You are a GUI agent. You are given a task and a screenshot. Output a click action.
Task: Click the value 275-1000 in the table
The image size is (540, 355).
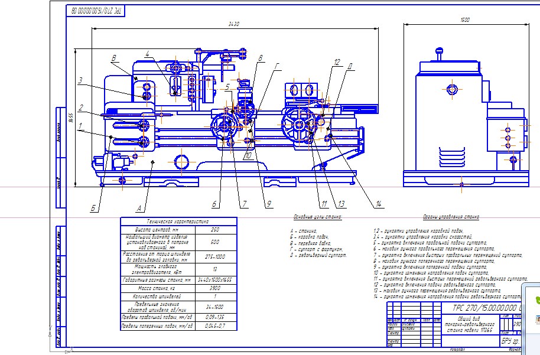click(x=215, y=257)
